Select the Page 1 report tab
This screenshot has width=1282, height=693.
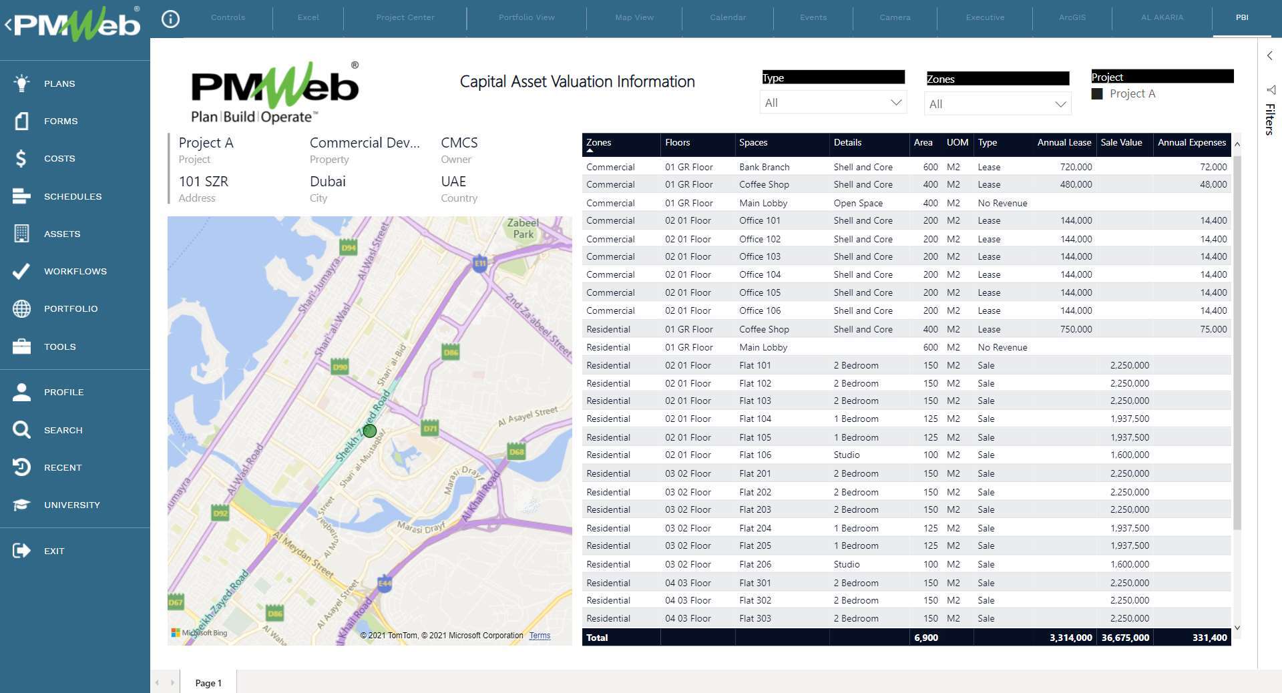tap(208, 683)
